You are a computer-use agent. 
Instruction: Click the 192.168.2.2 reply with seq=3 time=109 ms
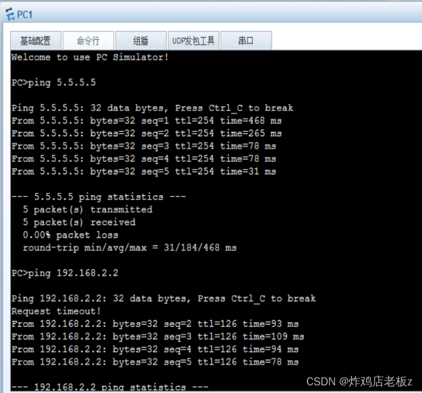click(x=158, y=337)
